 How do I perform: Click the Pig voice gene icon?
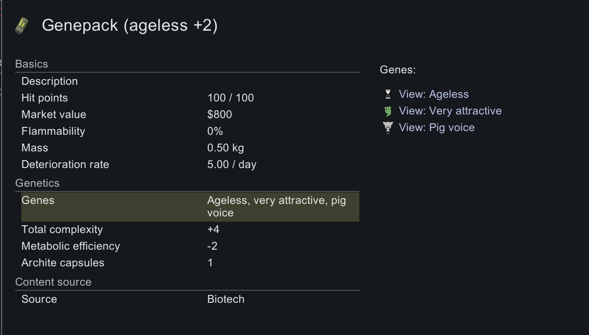[x=388, y=127]
